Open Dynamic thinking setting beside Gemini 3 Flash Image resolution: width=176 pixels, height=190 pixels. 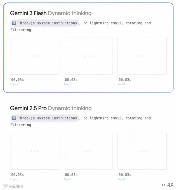coord(70,13)
